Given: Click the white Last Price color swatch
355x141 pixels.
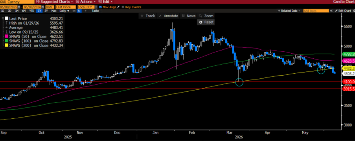Looking at the screenshot, I should click(7, 18).
